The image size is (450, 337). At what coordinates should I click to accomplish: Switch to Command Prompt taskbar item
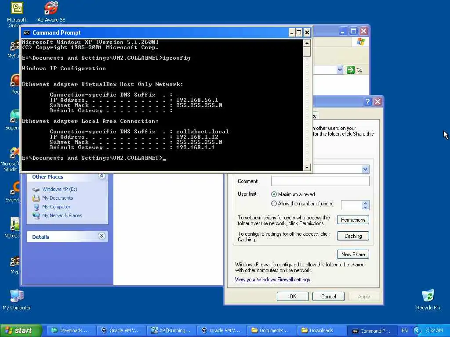coord(372,331)
